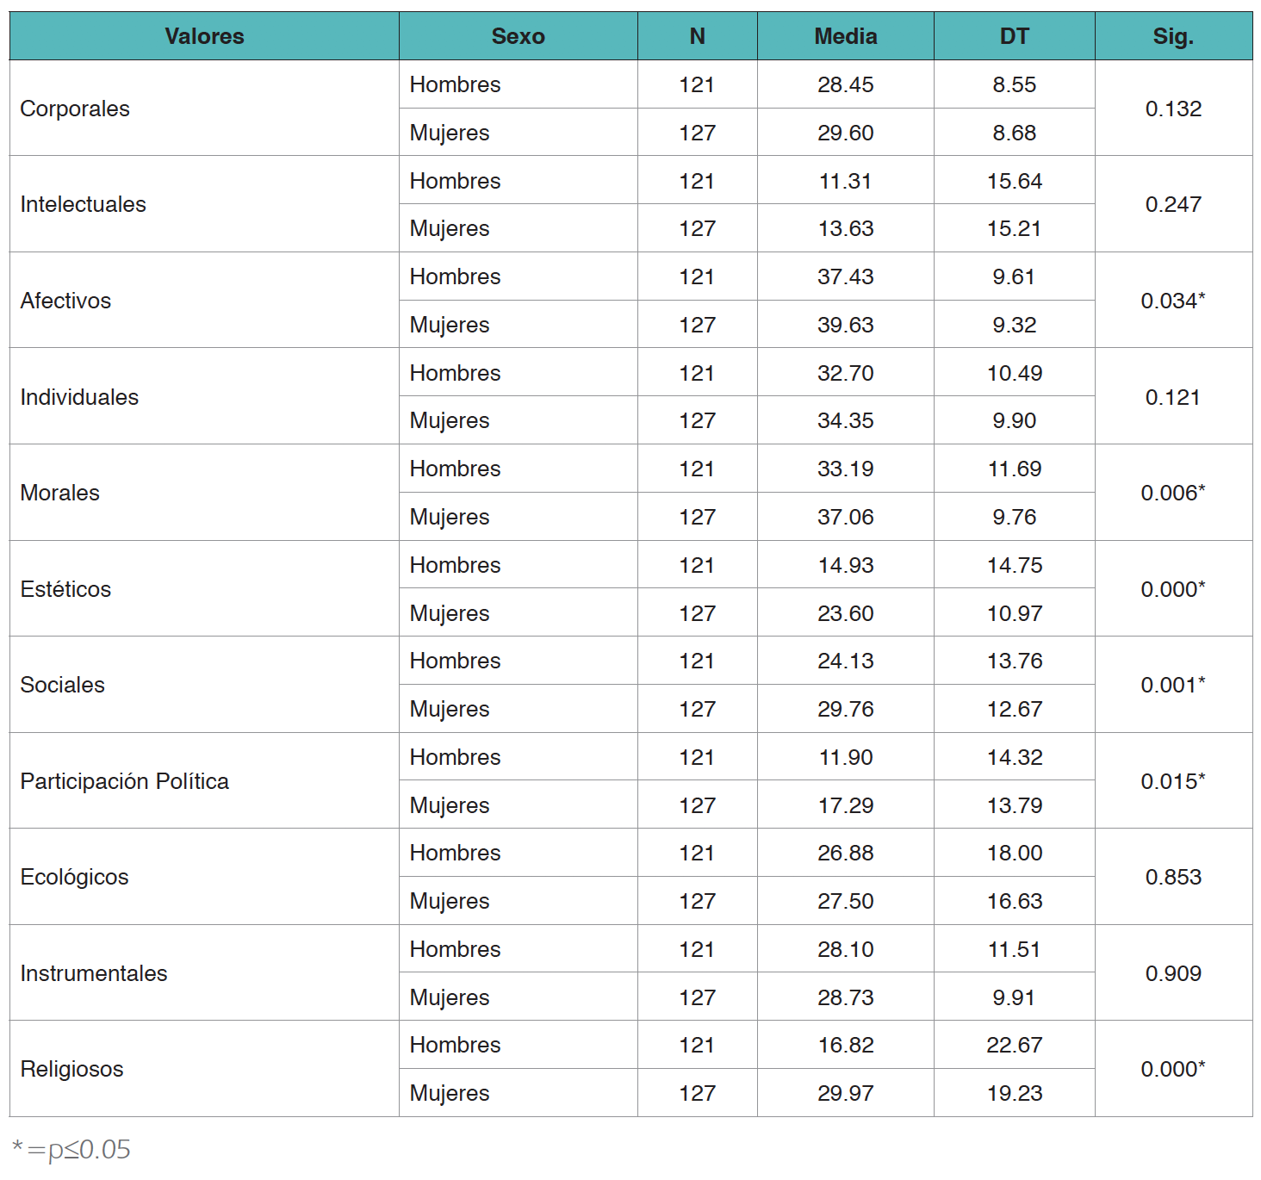The height and width of the screenshot is (1180, 1261).
Task: Select the Participación Política row label
Action: click(x=125, y=781)
